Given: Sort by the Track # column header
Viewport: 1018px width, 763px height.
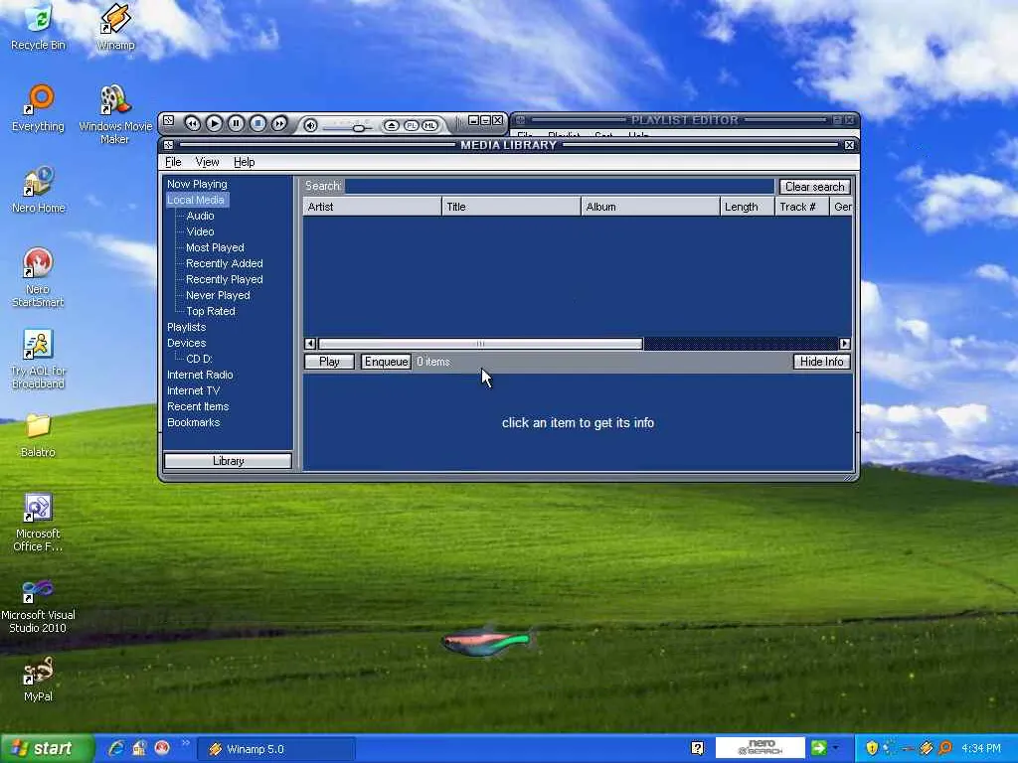Looking at the screenshot, I should [802, 207].
